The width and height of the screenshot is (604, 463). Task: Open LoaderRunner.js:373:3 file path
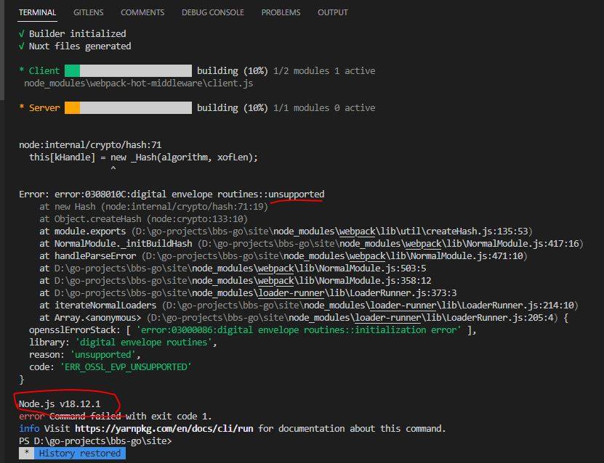pos(255,293)
